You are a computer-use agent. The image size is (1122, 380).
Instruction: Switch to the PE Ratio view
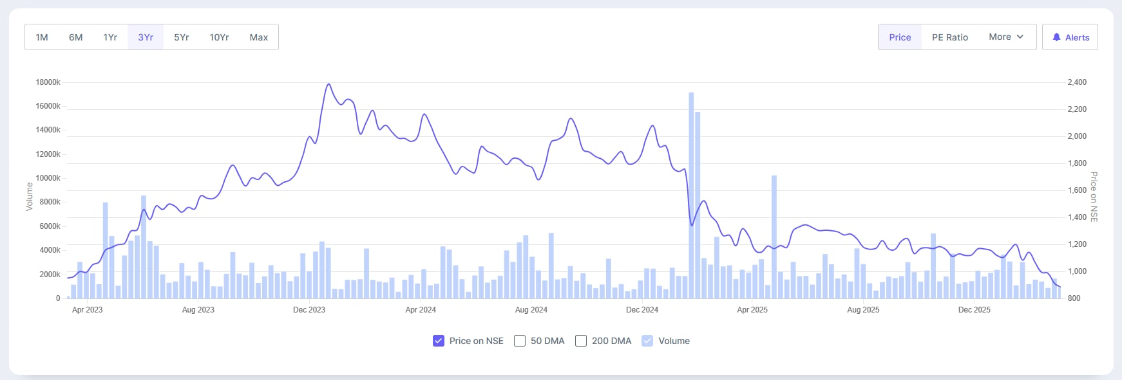[949, 37]
